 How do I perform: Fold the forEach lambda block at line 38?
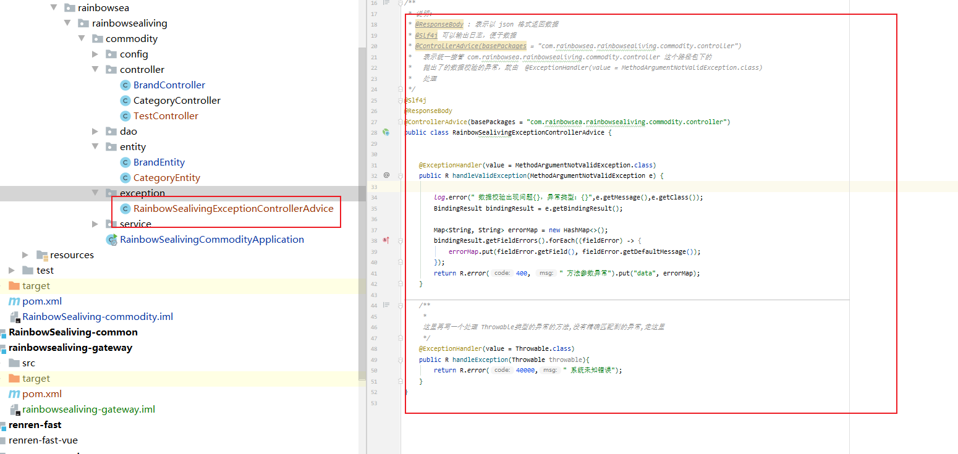coord(401,240)
